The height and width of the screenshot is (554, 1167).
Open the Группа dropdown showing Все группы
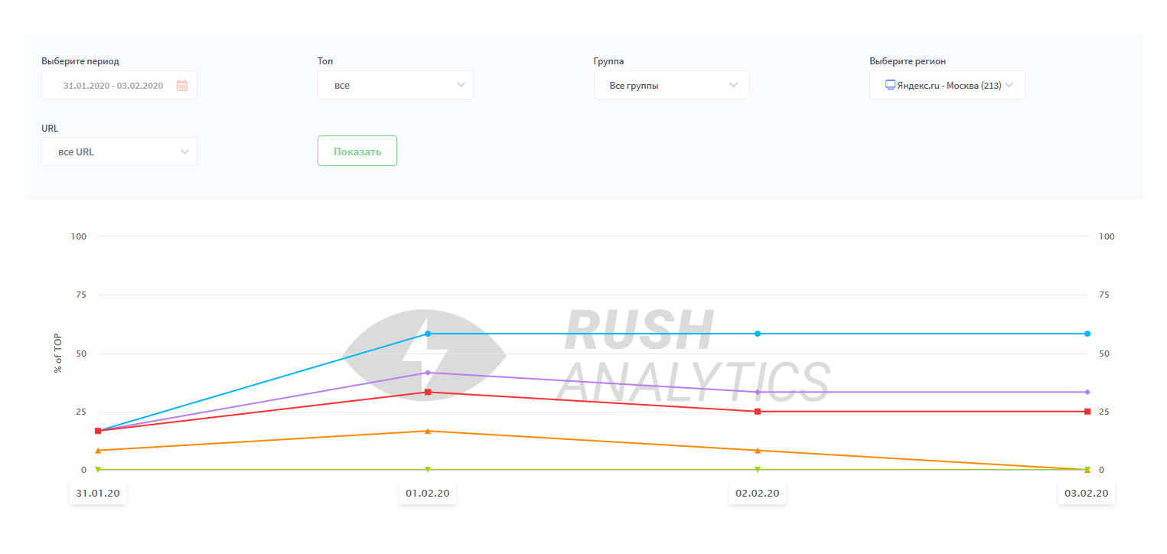[671, 85]
